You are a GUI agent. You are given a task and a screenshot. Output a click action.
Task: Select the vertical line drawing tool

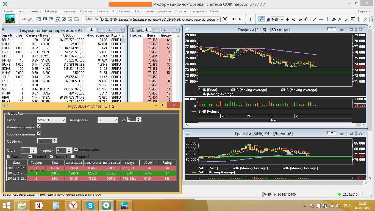pos(327,19)
